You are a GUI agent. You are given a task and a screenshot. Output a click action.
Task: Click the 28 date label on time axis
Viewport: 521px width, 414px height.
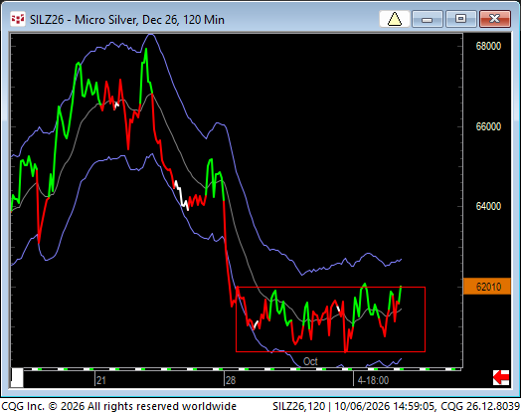pyautogui.click(x=231, y=380)
